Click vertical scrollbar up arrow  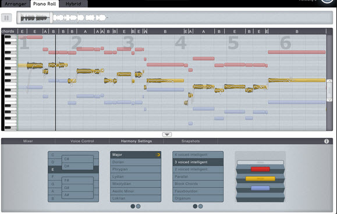click(x=329, y=81)
